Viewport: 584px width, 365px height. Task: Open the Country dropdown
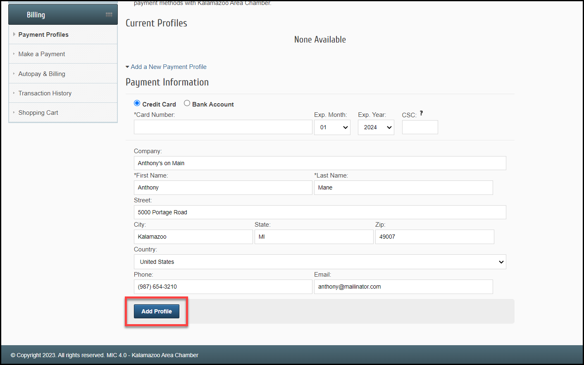pyautogui.click(x=320, y=262)
